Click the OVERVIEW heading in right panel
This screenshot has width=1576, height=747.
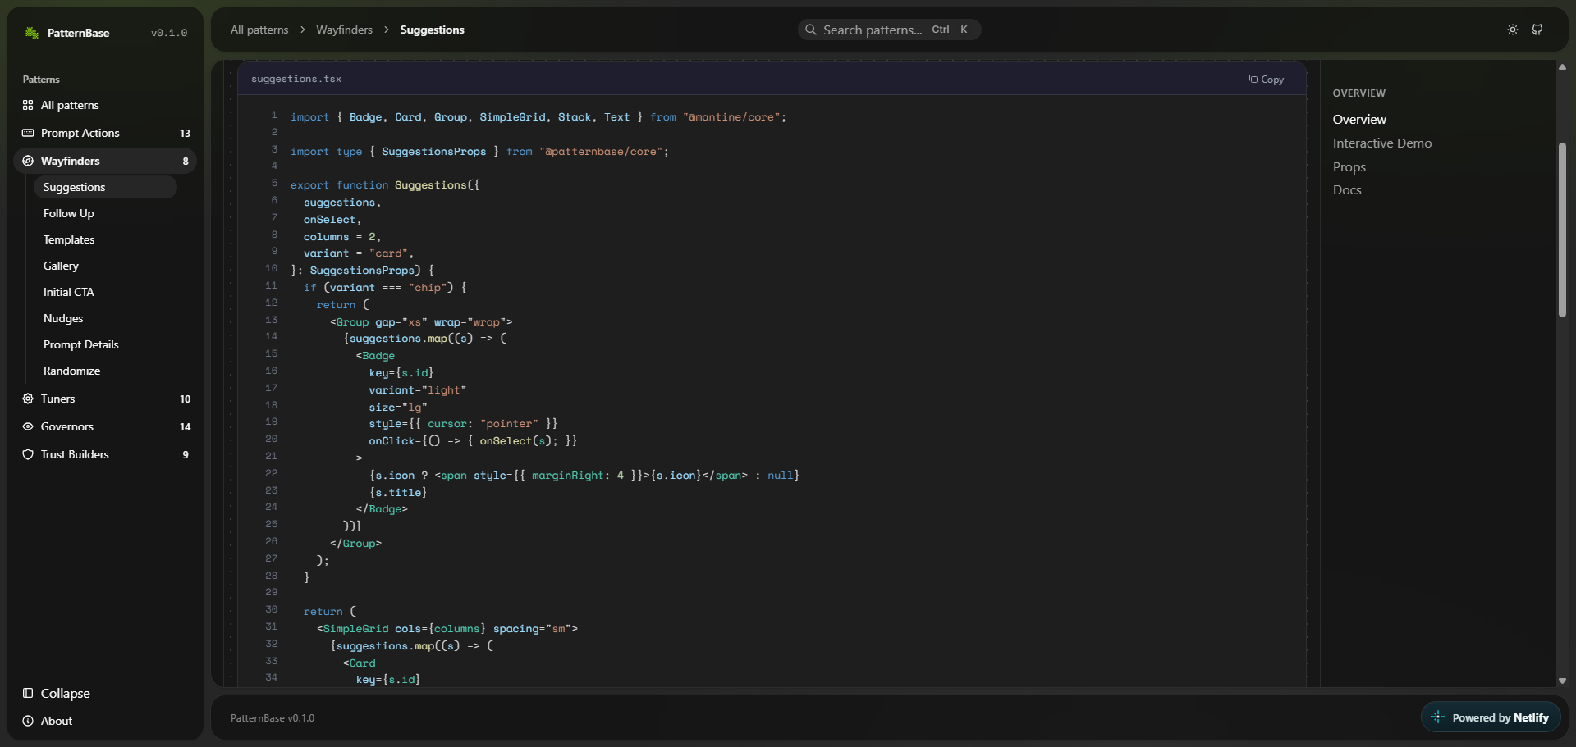tap(1359, 93)
